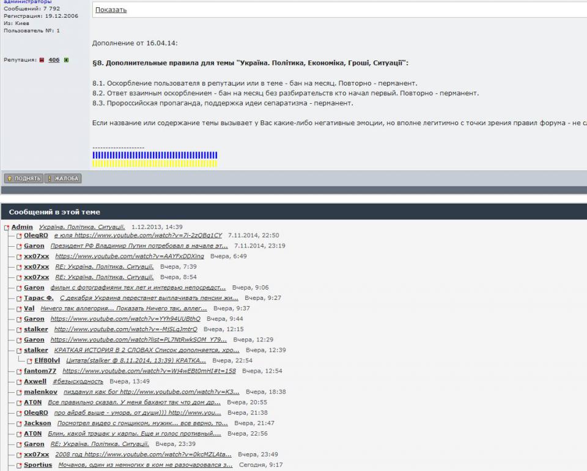Open reputation score 406 details
This screenshot has width=587, height=471.
(54, 60)
